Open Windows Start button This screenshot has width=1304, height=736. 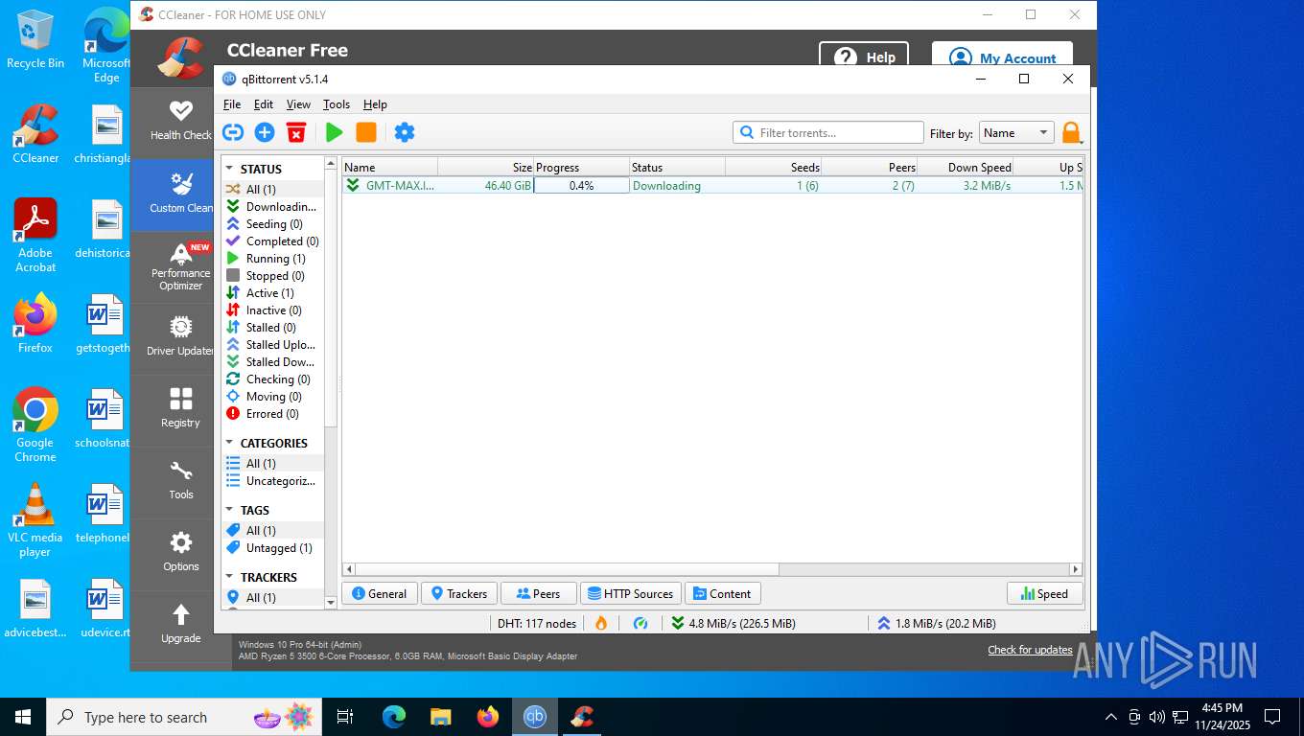click(23, 716)
